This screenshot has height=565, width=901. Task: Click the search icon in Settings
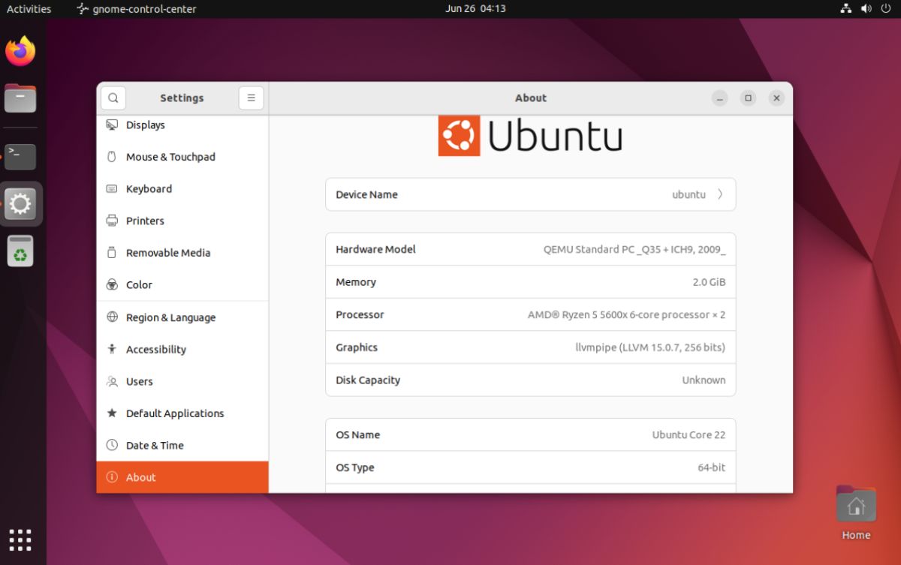[x=113, y=98]
